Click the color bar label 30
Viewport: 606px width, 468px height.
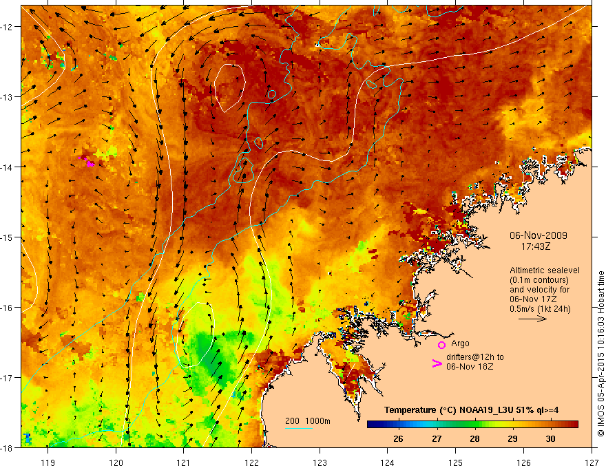(x=550, y=439)
